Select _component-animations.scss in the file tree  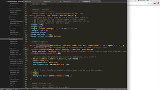tap(16, 21)
